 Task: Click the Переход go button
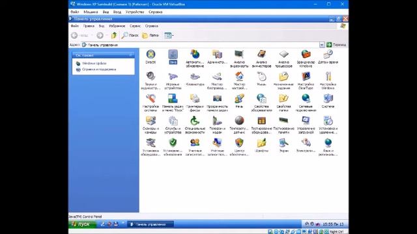click(x=336, y=45)
